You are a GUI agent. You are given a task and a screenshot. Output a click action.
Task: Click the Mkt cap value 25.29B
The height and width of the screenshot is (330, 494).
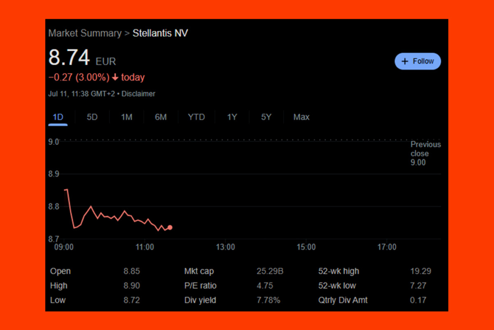click(270, 271)
